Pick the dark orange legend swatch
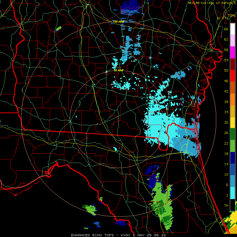 (x=233, y=88)
